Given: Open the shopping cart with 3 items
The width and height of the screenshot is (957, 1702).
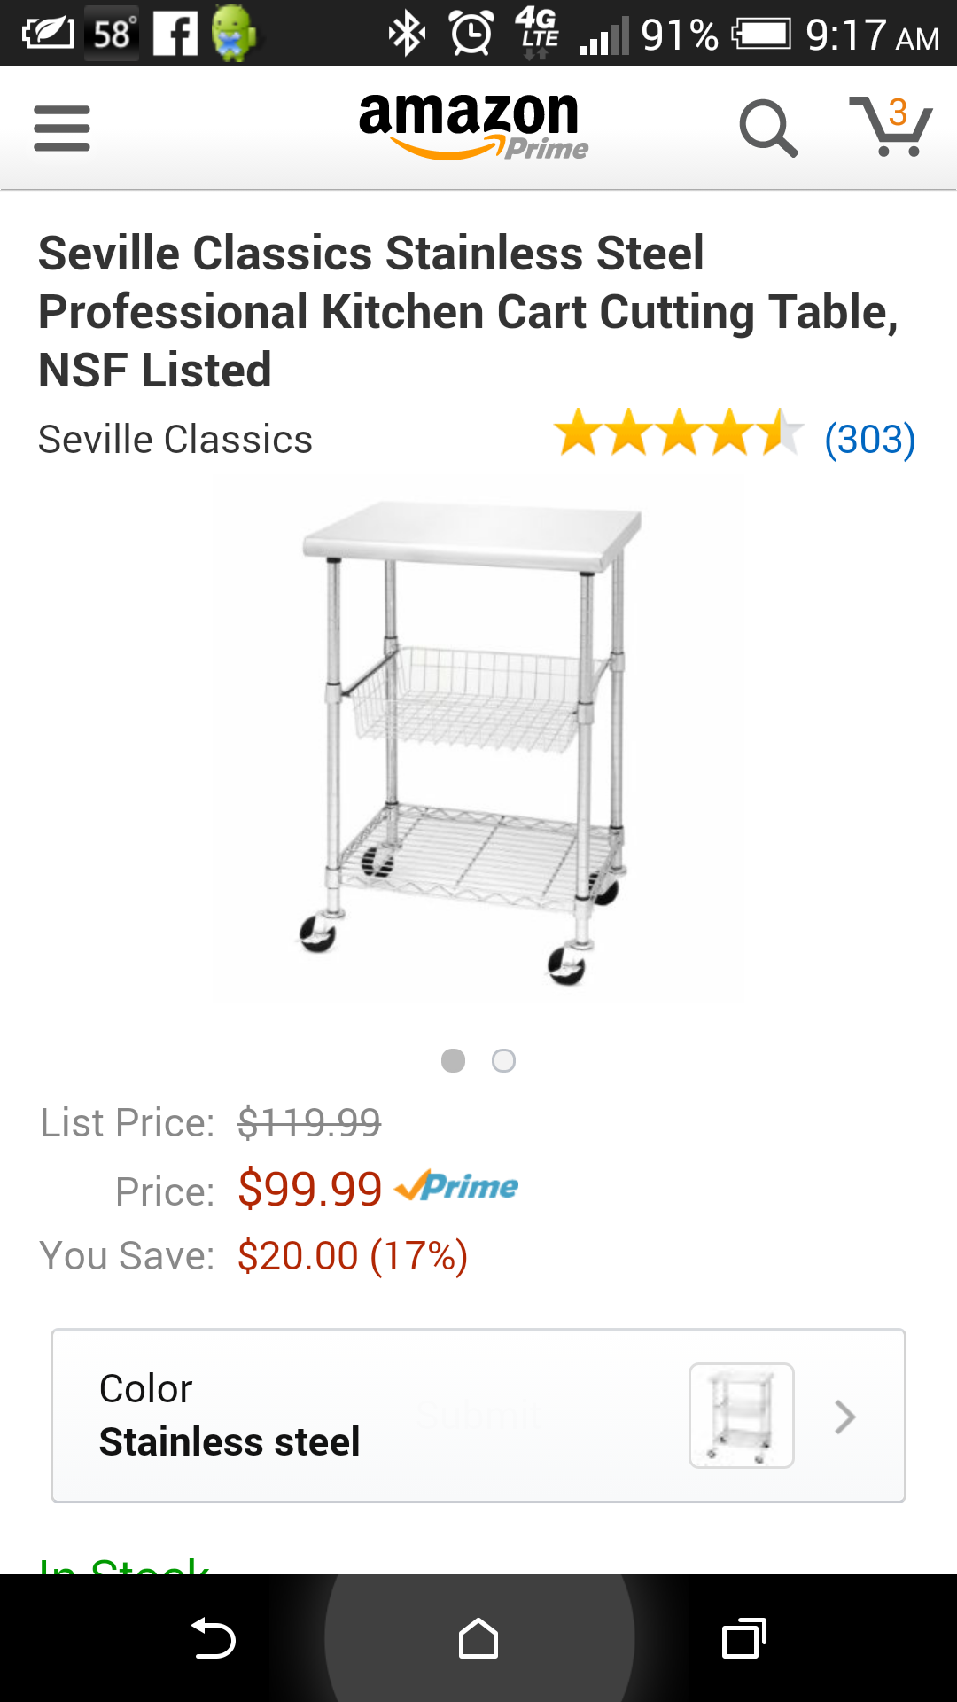Looking at the screenshot, I should [x=891, y=127].
